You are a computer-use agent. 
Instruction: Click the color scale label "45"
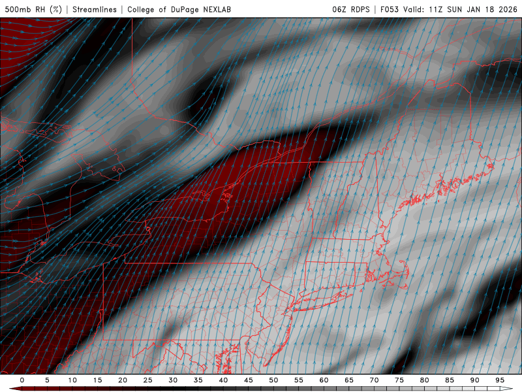(249, 380)
